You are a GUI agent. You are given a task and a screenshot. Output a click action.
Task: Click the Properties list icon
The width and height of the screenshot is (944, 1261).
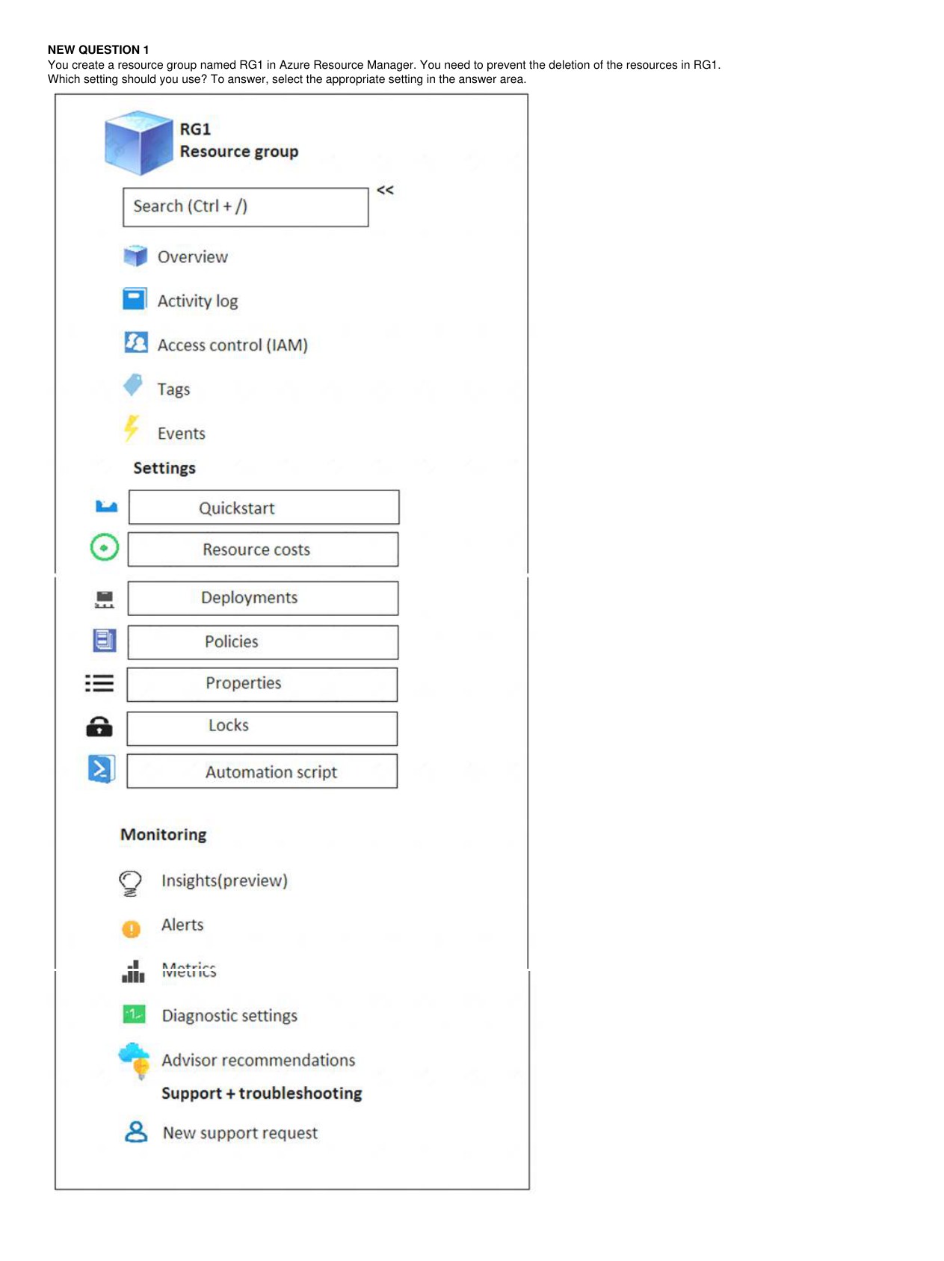point(99,683)
